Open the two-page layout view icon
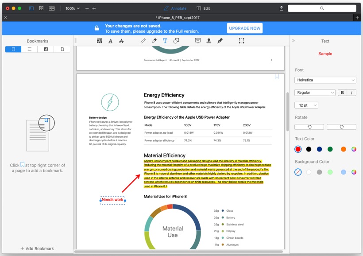This screenshot has width=363, height=256. tap(52, 8)
